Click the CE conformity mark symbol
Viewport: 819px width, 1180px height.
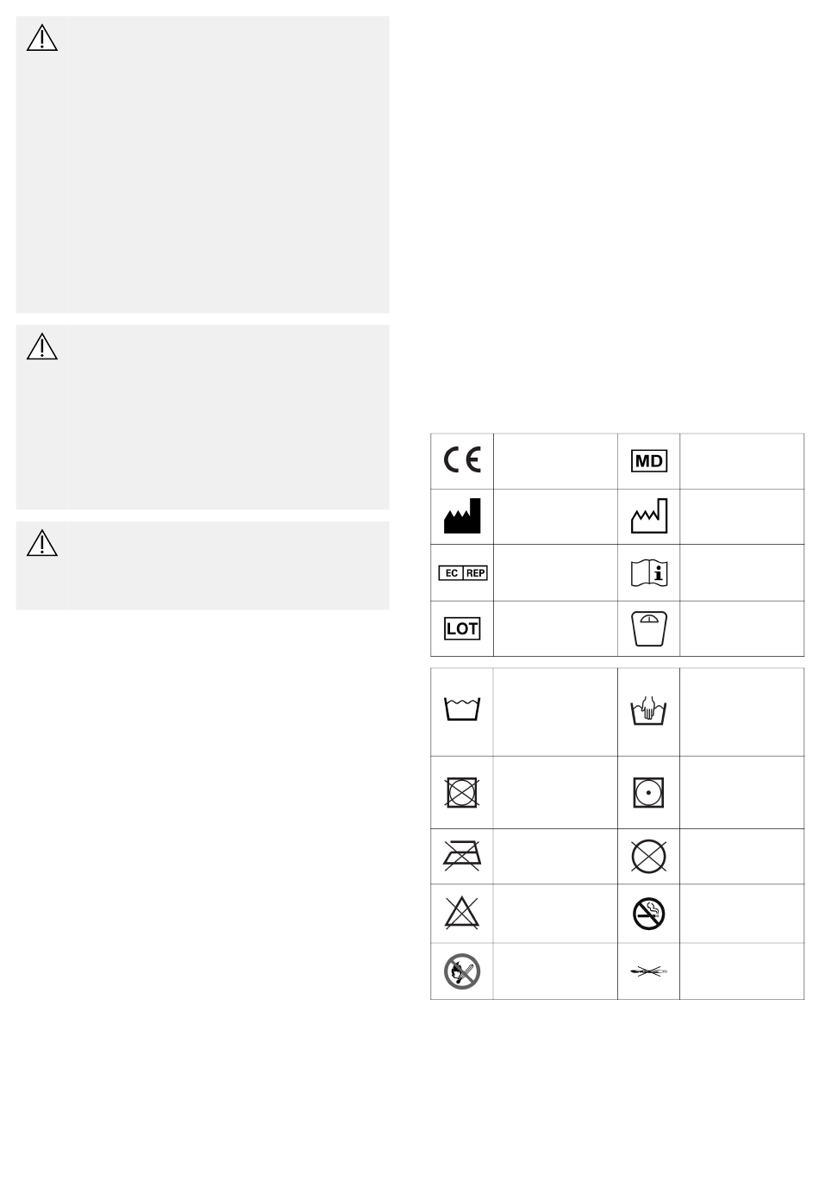click(463, 460)
